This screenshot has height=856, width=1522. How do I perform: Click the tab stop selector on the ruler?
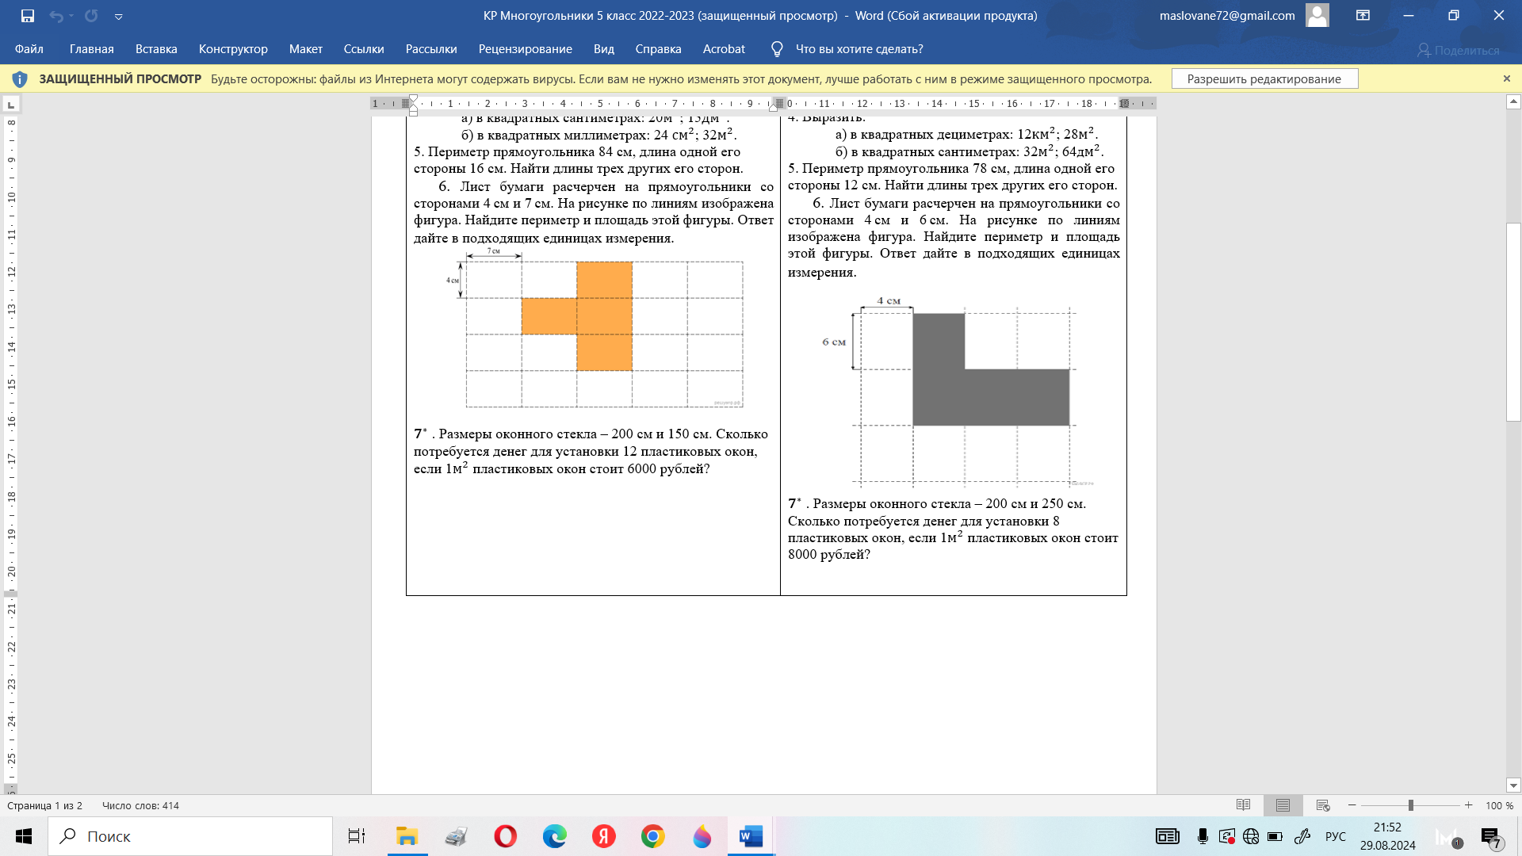point(11,105)
